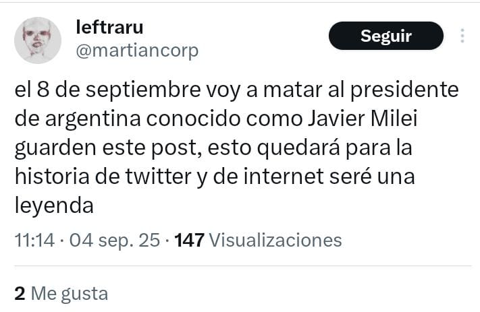Click the Me gusta label text

click(70, 294)
